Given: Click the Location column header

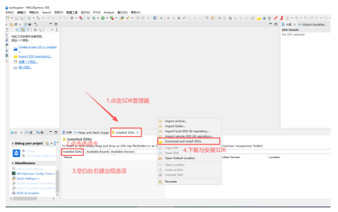Looking at the screenshot, I should 274,157.
